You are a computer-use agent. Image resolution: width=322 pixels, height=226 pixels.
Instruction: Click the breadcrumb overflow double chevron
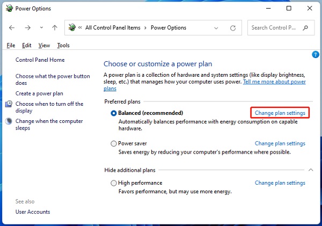[80, 27]
